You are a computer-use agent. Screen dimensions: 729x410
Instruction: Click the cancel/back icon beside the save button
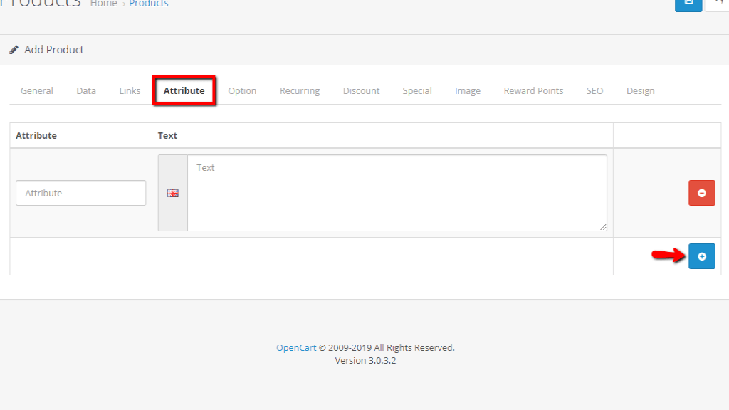[x=721, y=4]
